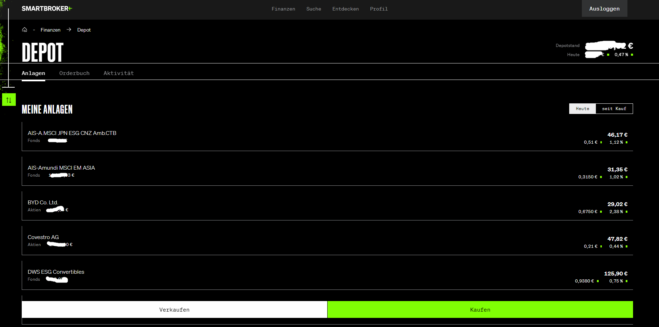Go to Finanzen in breadcrumb
The image size is (659, 327).
tap(51, 30)
